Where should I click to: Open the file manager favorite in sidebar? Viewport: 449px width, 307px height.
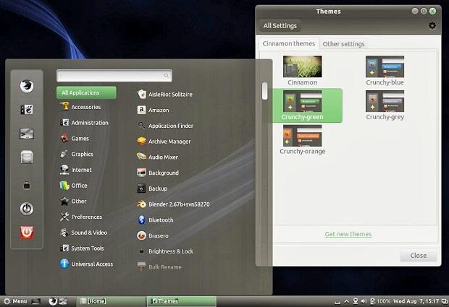(27, 157)
